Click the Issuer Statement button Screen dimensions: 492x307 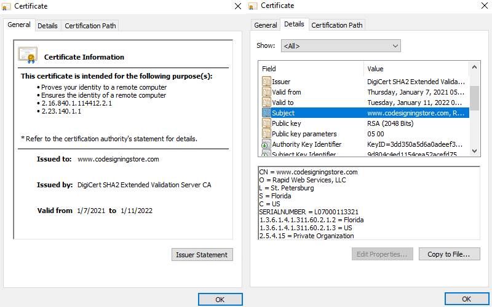[202, 255]
